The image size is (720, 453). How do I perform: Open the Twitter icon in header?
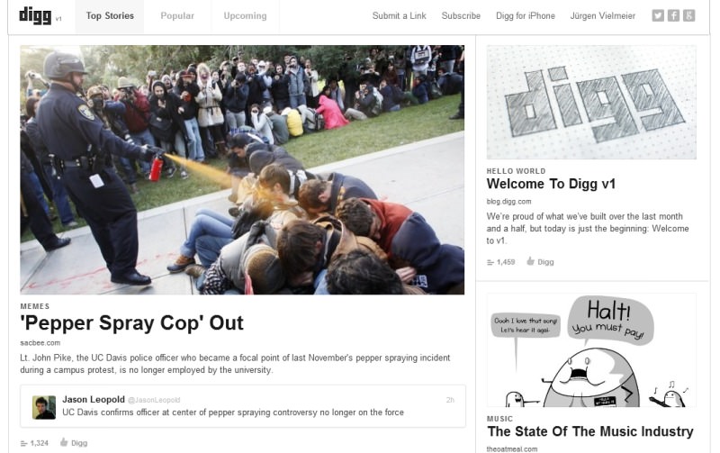(x=658, y=15)
